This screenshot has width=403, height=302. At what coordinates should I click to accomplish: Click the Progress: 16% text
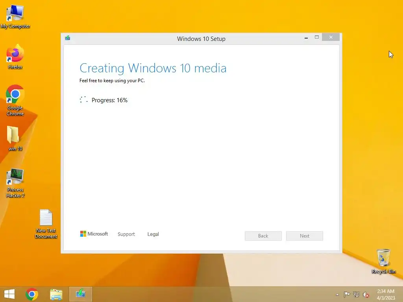109,100
